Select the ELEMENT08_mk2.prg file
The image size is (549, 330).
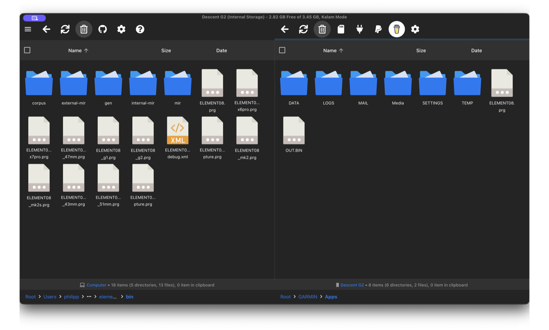247,138
